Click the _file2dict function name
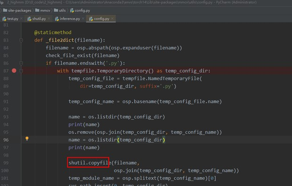Screen dimensions: 292x186 pos(60,40)
